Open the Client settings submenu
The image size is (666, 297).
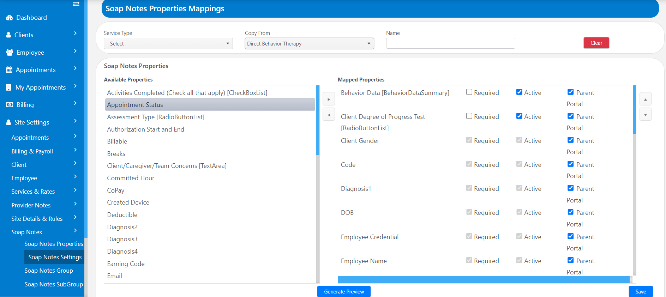click(x=19, y=165)
